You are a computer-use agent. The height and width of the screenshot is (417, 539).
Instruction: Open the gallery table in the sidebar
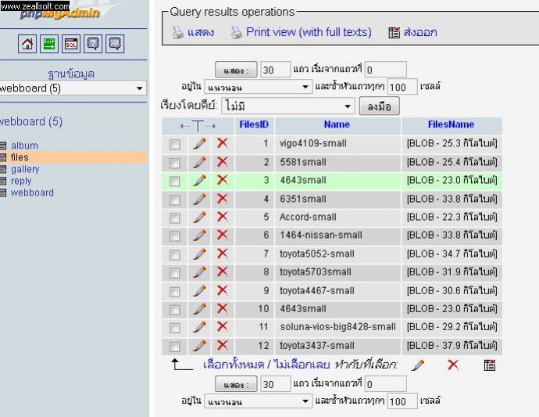click(24, 169)
